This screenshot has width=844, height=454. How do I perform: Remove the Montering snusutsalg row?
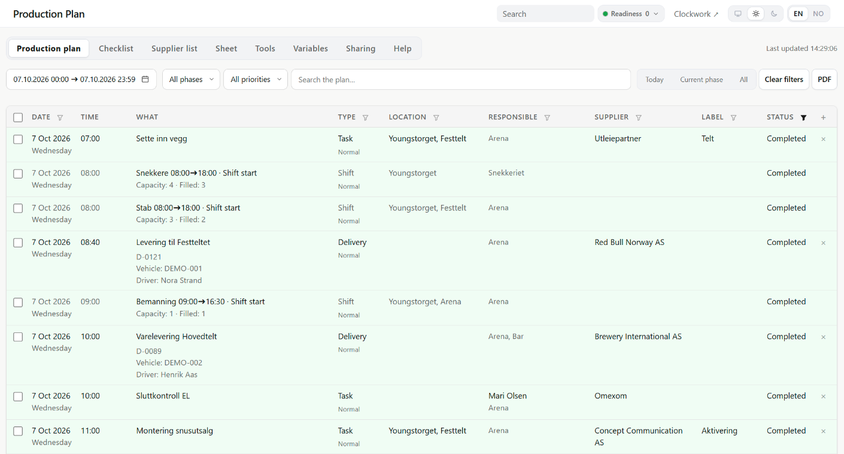click(823, 431)
